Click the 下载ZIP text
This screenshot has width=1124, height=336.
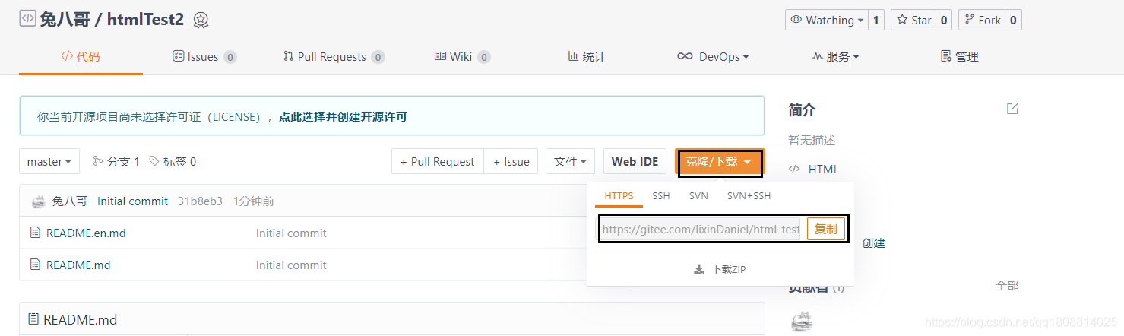pyautogui.click(x=729, y=269)
